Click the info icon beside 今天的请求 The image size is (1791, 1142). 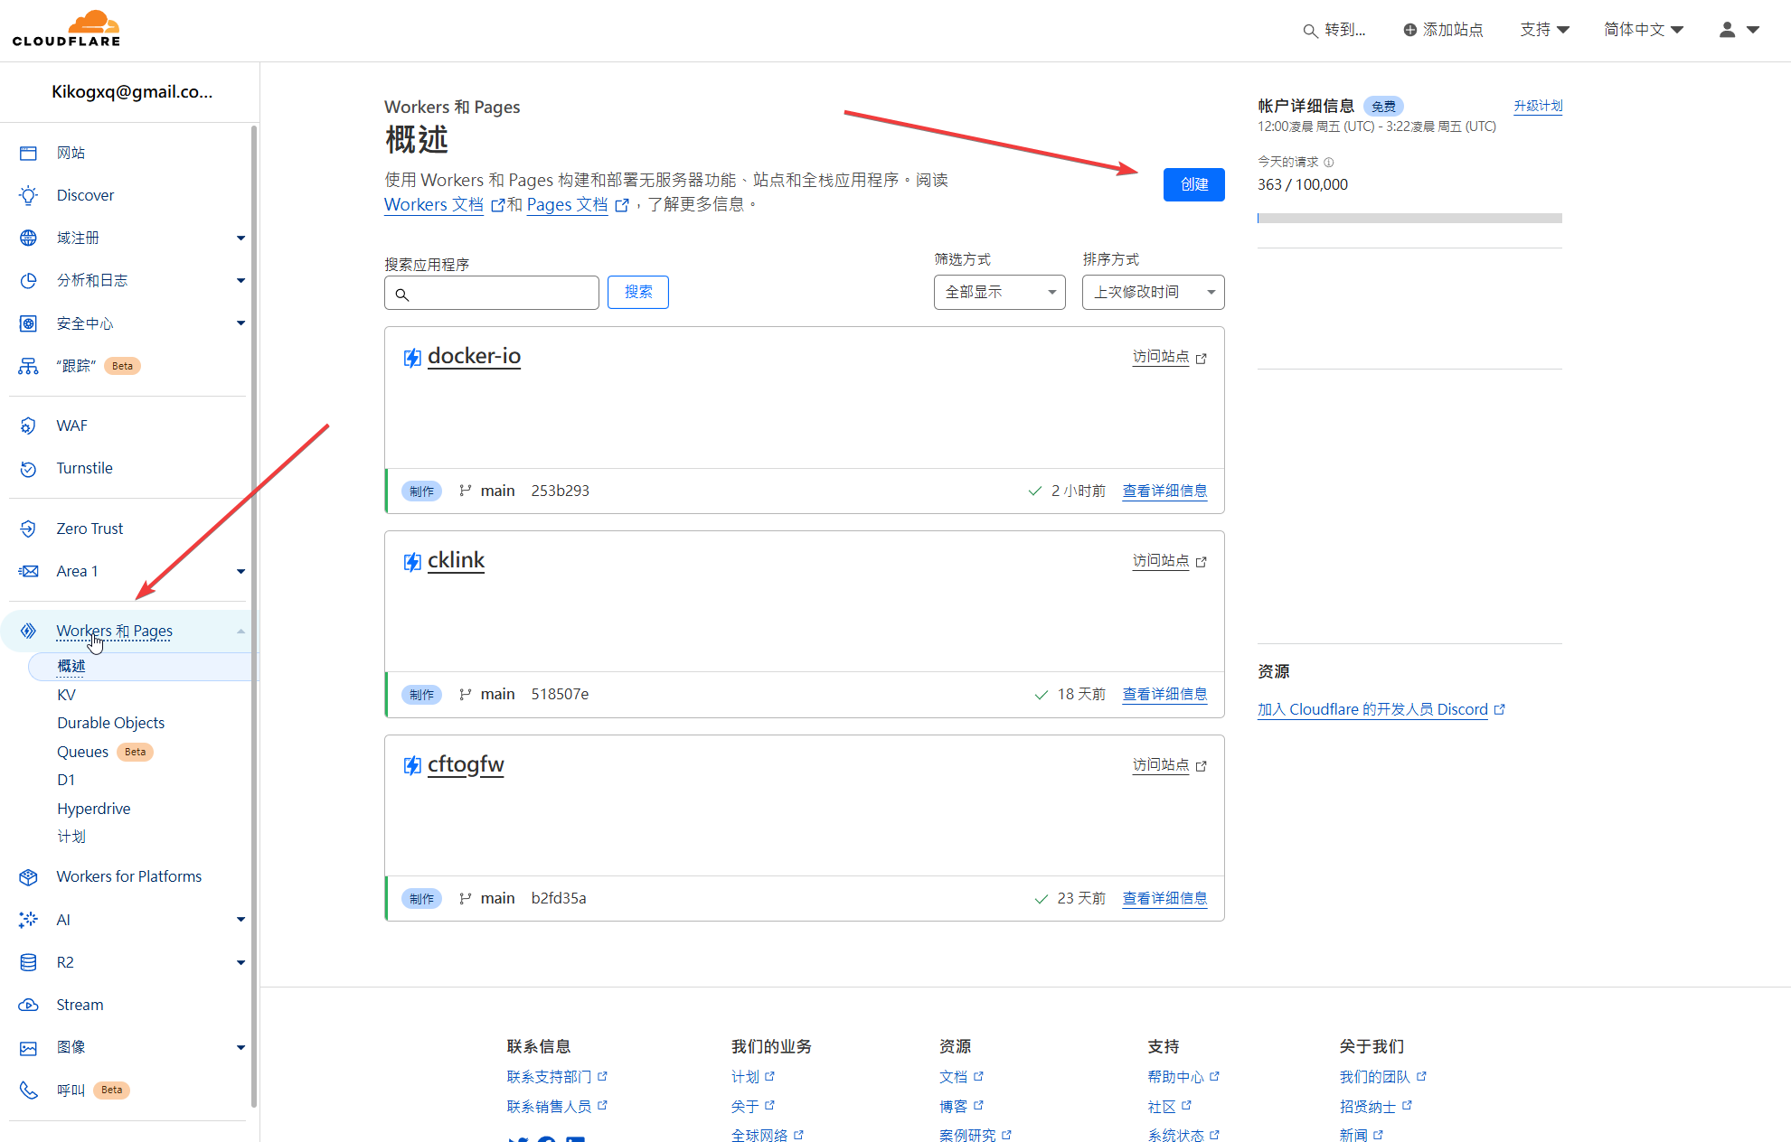(1328, 163)
